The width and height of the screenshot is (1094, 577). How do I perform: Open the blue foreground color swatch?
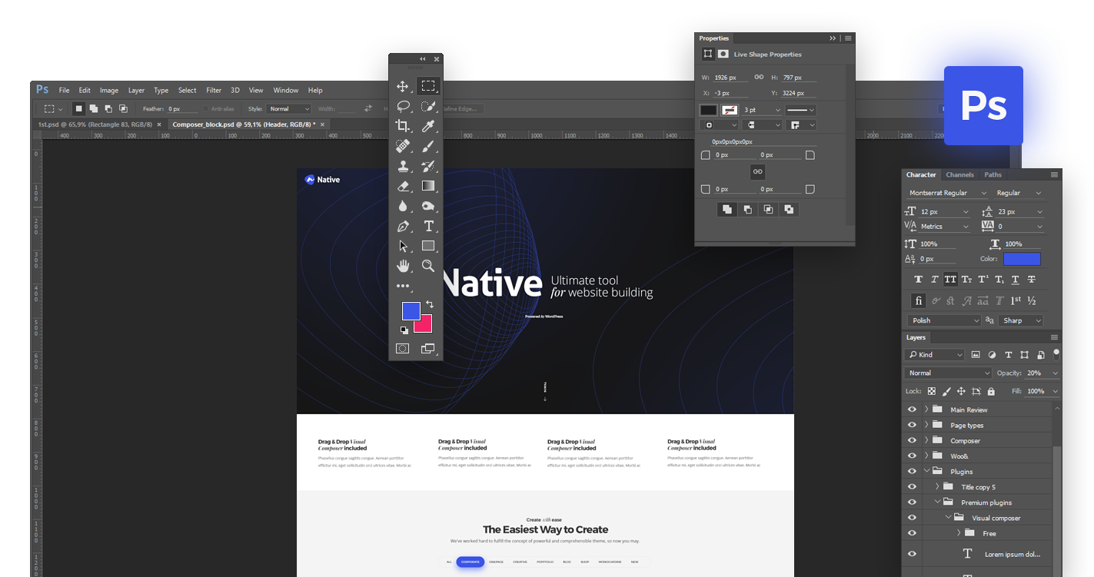411,310
